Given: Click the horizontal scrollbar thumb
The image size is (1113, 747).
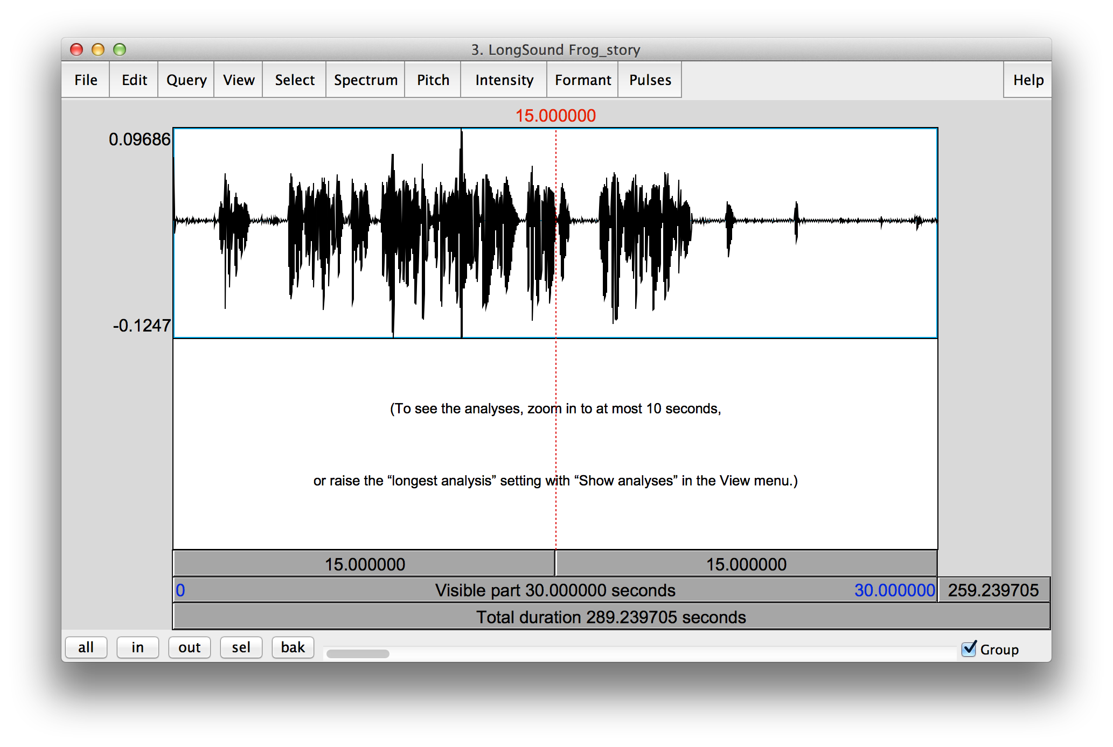Looking at the screenshot, I should [x=358, y=653].
